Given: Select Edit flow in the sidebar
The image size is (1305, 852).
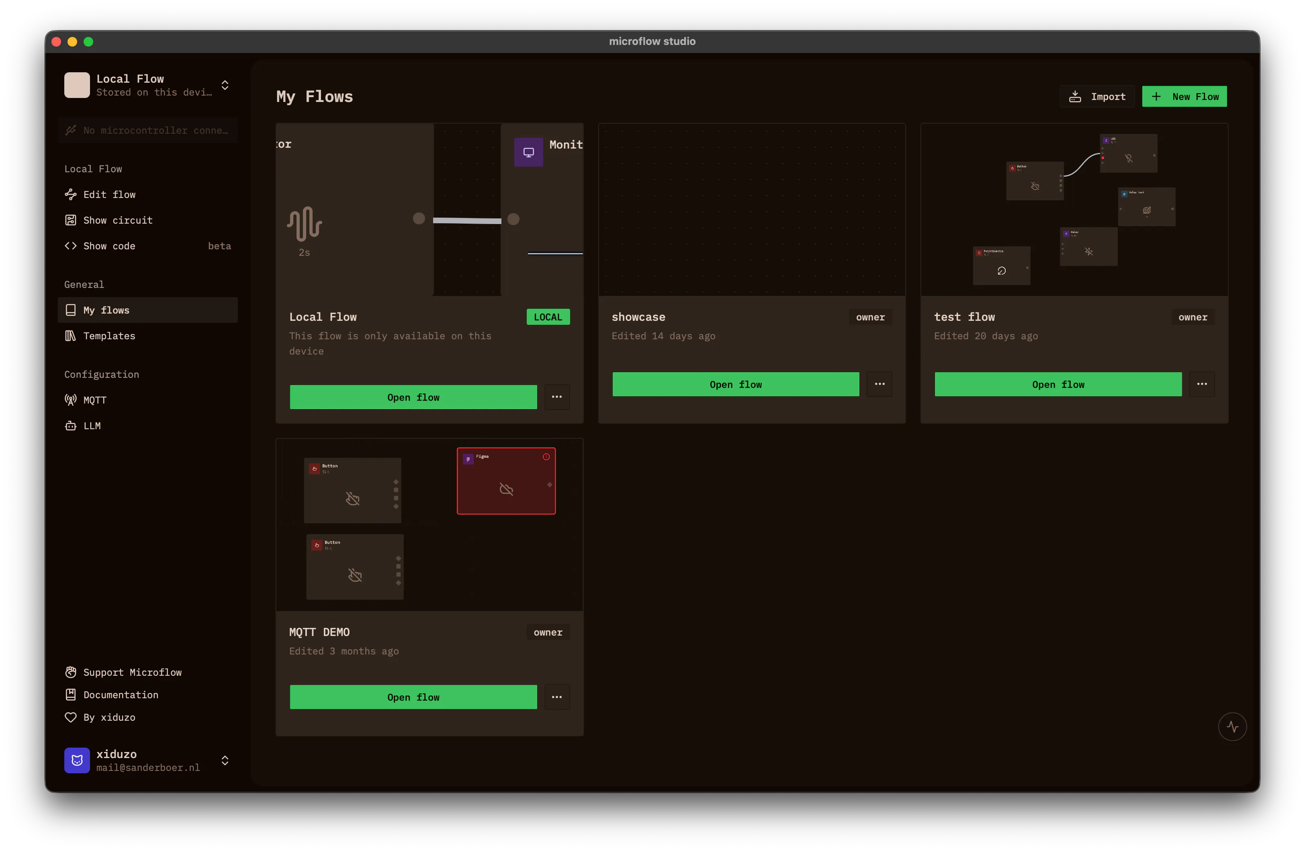Looking at the screenshot, I should (x=147, y=194).
